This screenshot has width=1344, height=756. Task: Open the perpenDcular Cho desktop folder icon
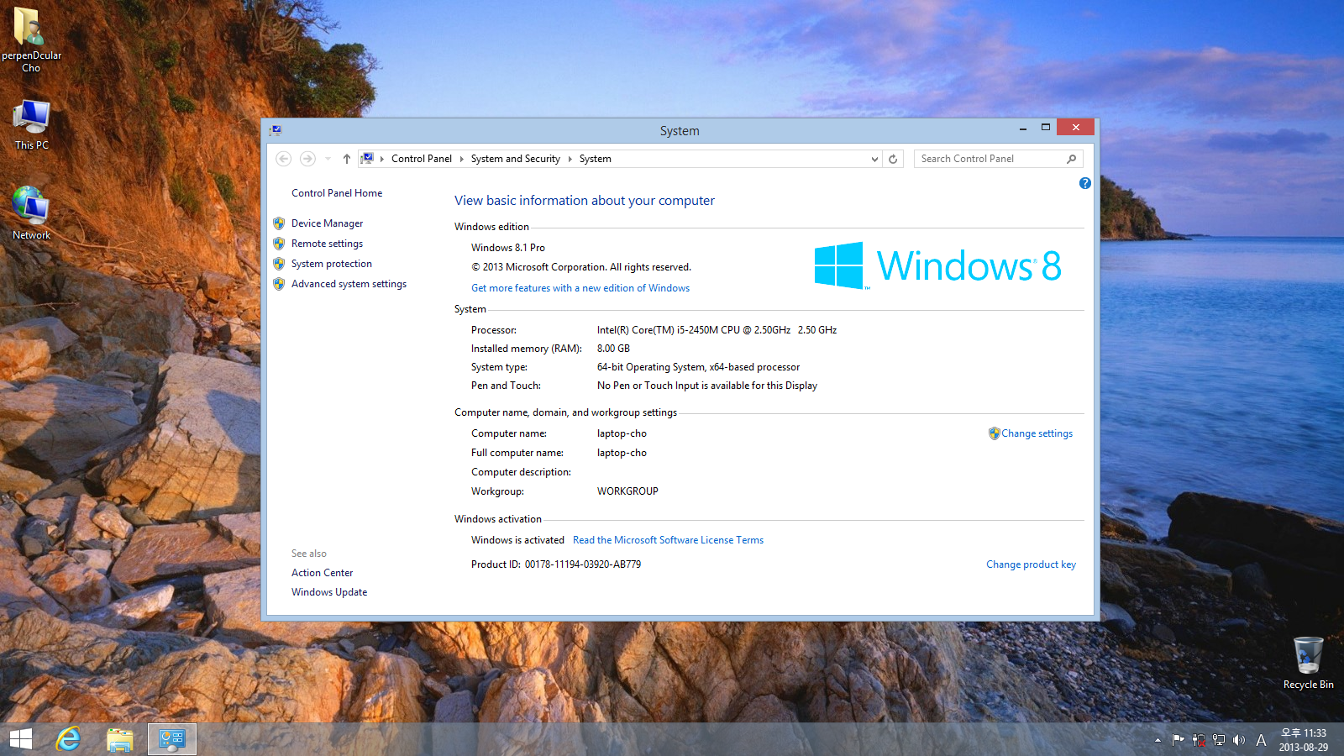point(31,39)
